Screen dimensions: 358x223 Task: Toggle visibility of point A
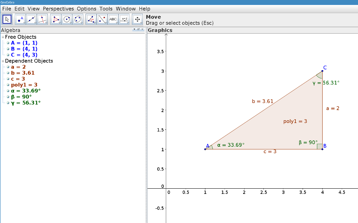pyautogui.click(x=8, y=43)
